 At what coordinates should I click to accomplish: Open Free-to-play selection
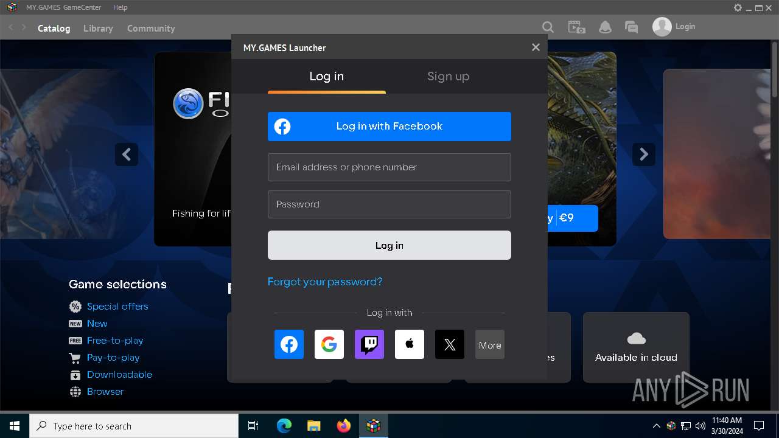(115, 341)
